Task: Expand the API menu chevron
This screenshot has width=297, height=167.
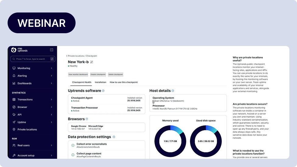Action: (x=51, y=115)
